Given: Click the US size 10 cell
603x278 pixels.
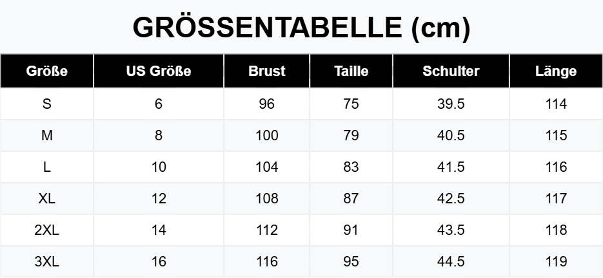Looking at the screenshot, I should click(159, 167).
